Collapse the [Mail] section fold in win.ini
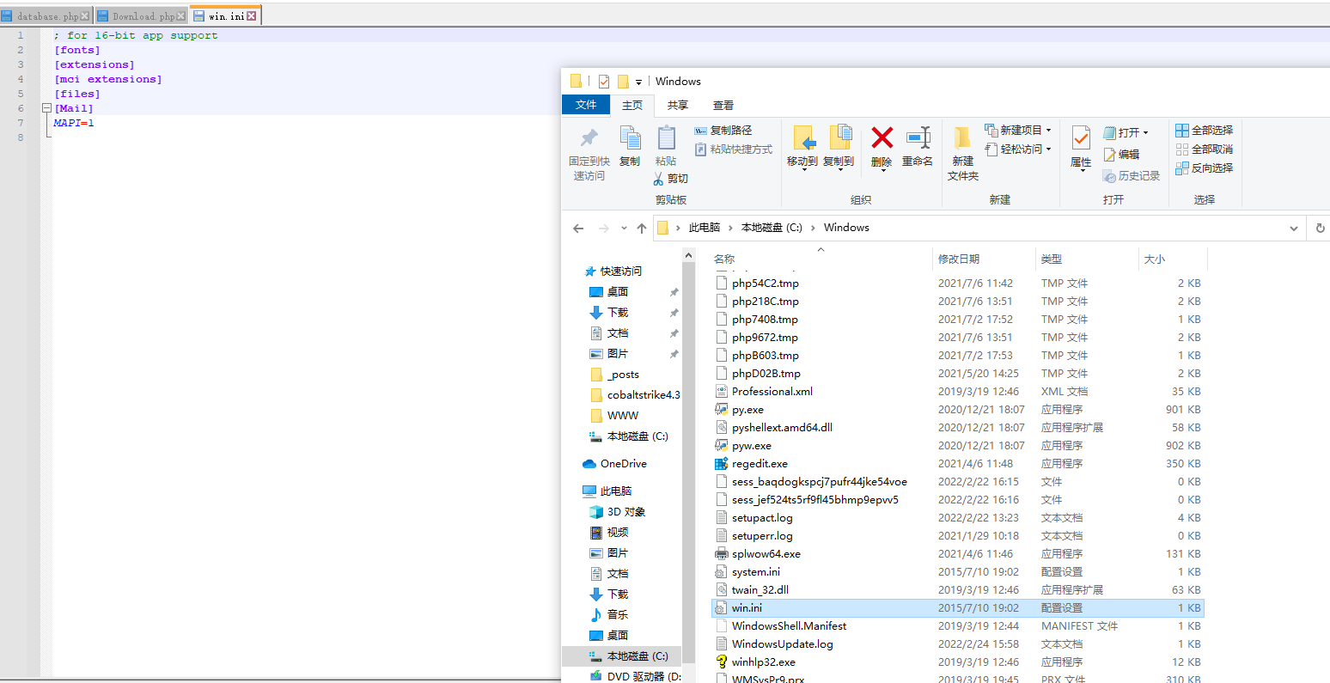 [x=46, y=107]
